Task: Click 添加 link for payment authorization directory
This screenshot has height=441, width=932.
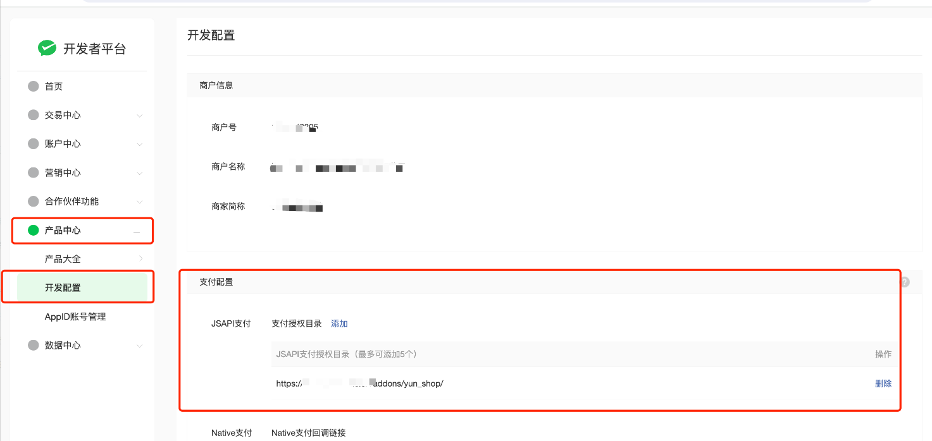Action: 339,323
